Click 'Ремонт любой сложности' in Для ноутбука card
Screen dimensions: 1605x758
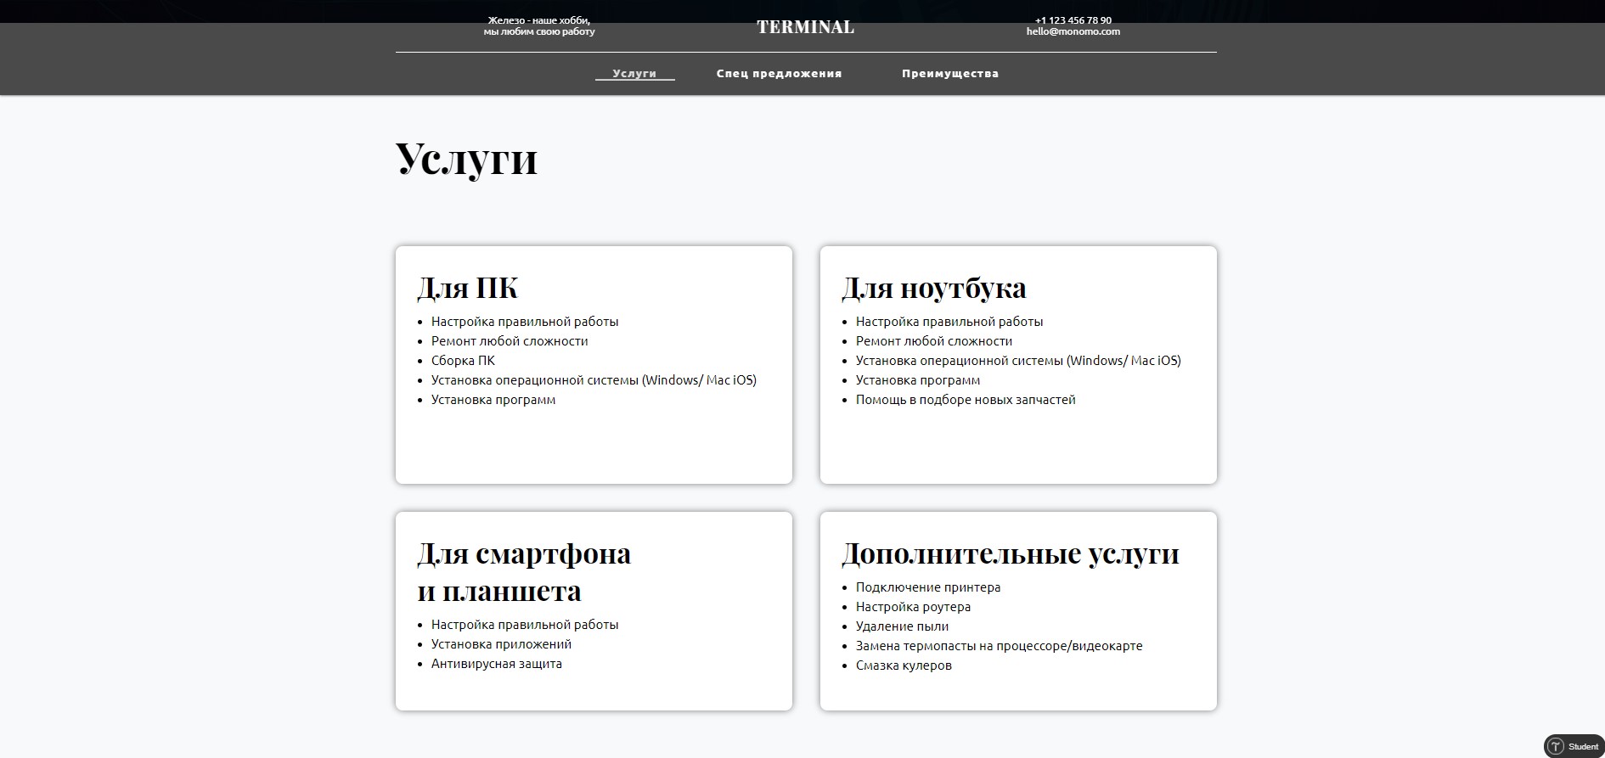click(x=934, y=341)
